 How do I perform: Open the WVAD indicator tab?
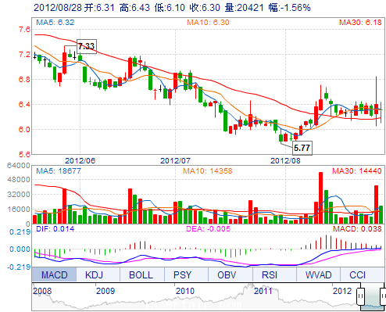pos(318,274)
